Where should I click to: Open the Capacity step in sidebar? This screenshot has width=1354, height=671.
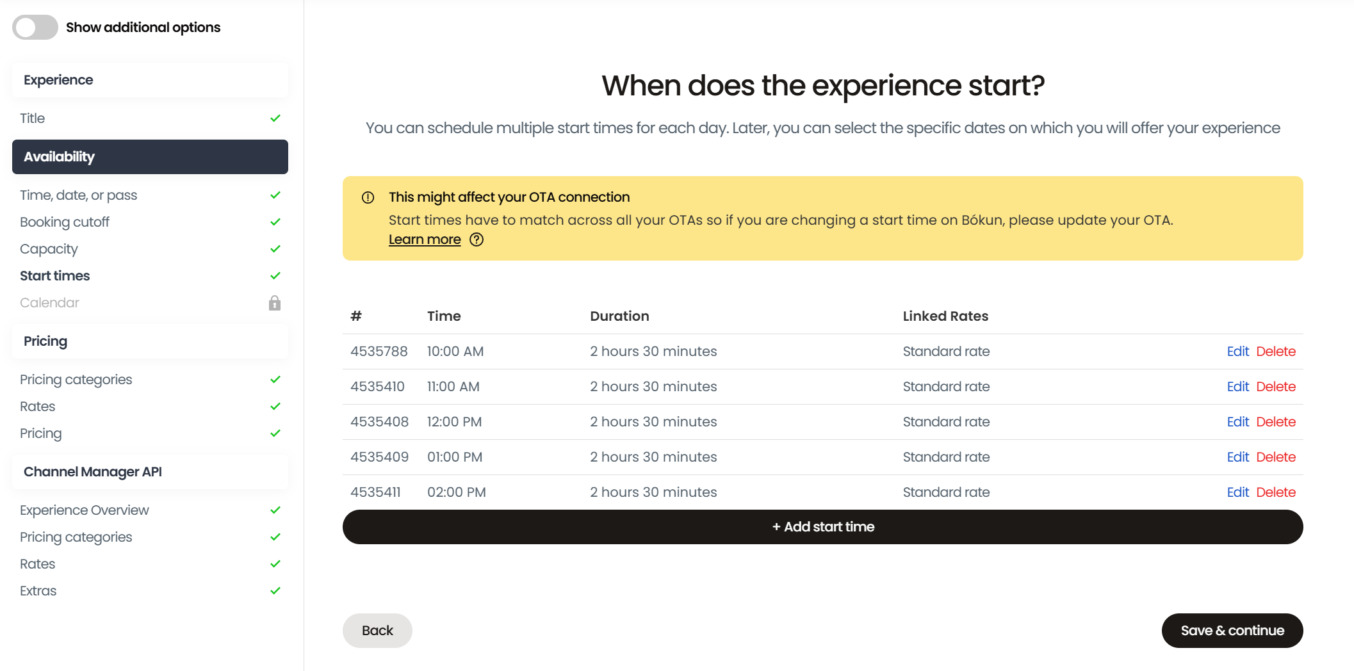(49, 249)
